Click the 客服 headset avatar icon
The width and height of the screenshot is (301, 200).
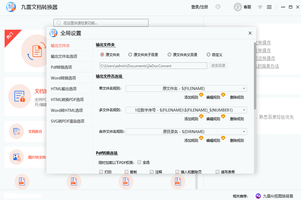coord(238,7)
